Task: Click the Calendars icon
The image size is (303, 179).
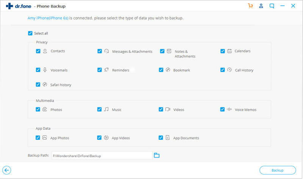Action: coord(230,51)
